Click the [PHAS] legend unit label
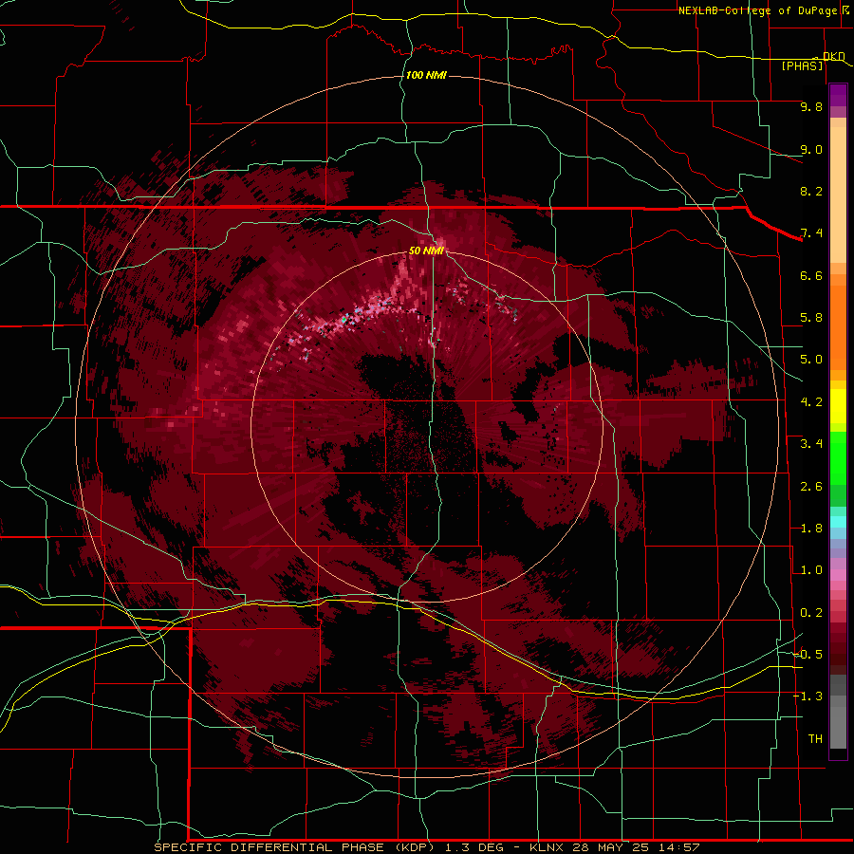The height and width of the screenshot is (854, 854). coord(802,66)
